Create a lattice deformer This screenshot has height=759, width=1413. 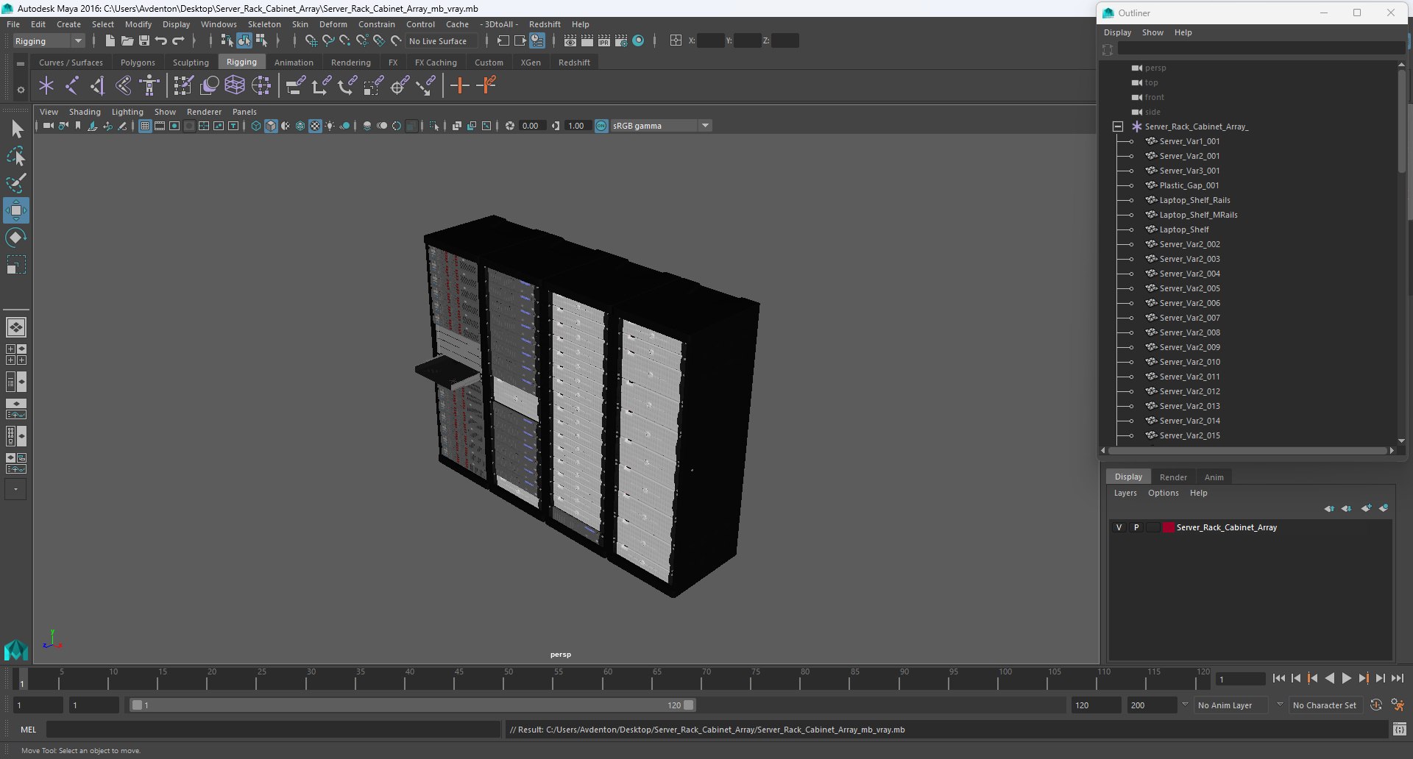[235, 86]
